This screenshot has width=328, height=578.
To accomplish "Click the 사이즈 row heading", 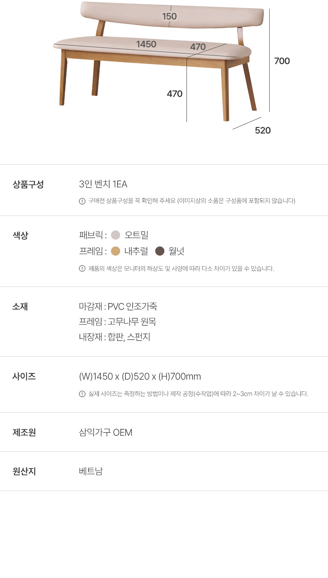I will point(24,377).
